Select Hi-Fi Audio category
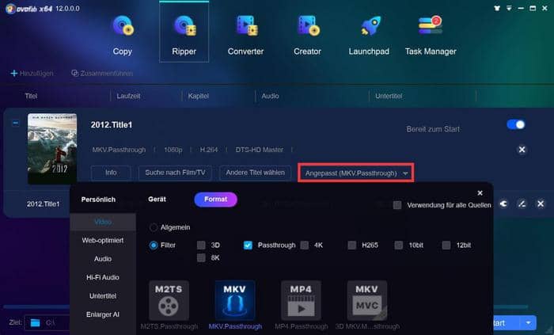 103,277
